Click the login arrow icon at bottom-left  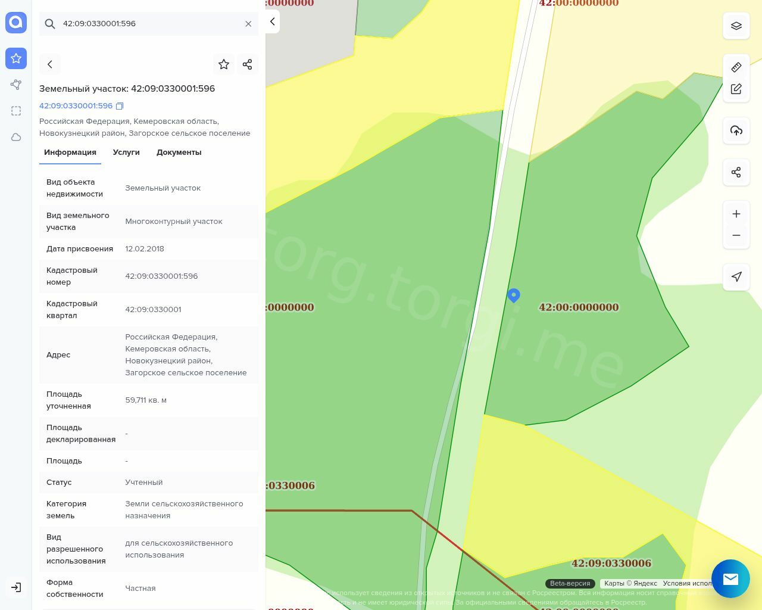pos(16,587)
